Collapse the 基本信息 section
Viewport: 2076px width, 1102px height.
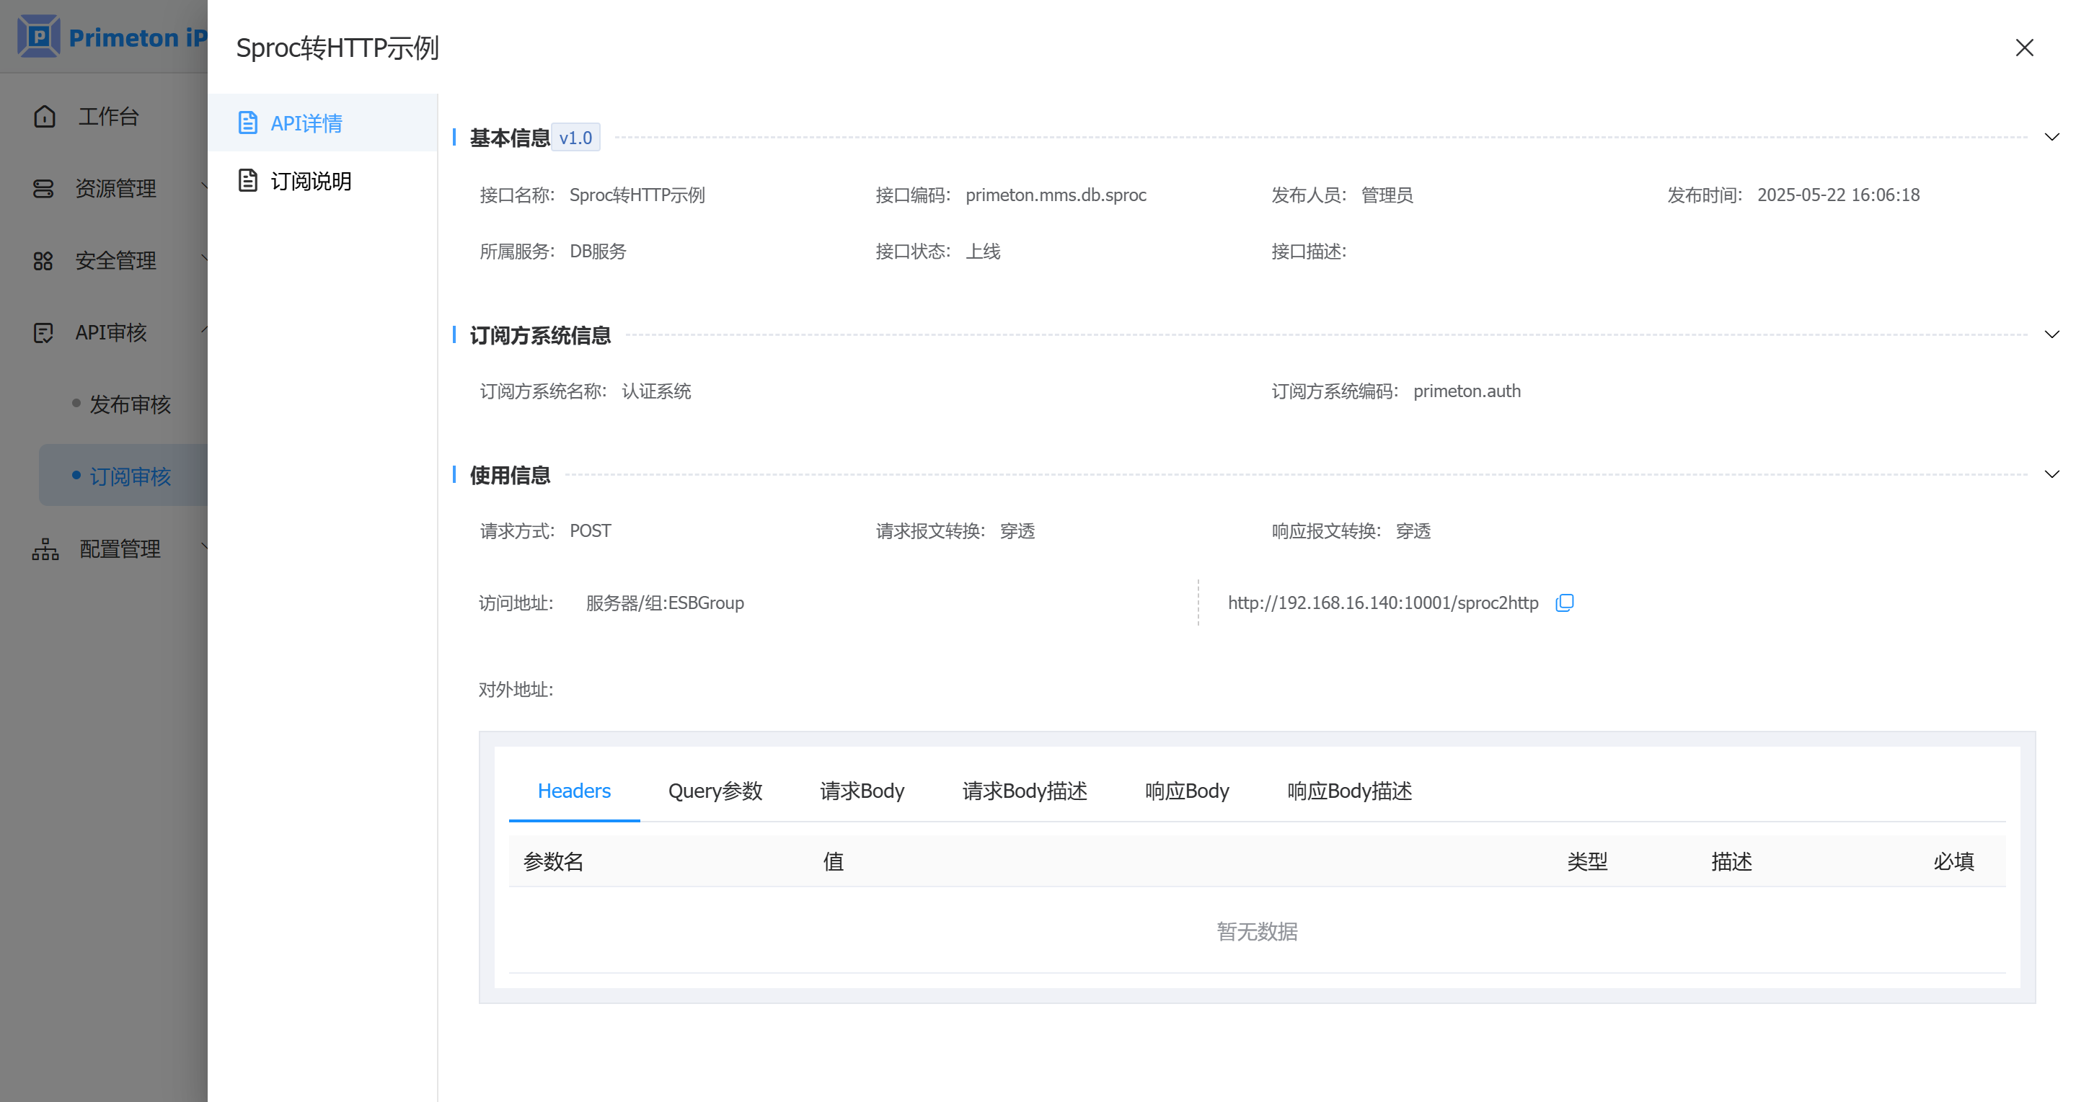tap(2051, 137)
